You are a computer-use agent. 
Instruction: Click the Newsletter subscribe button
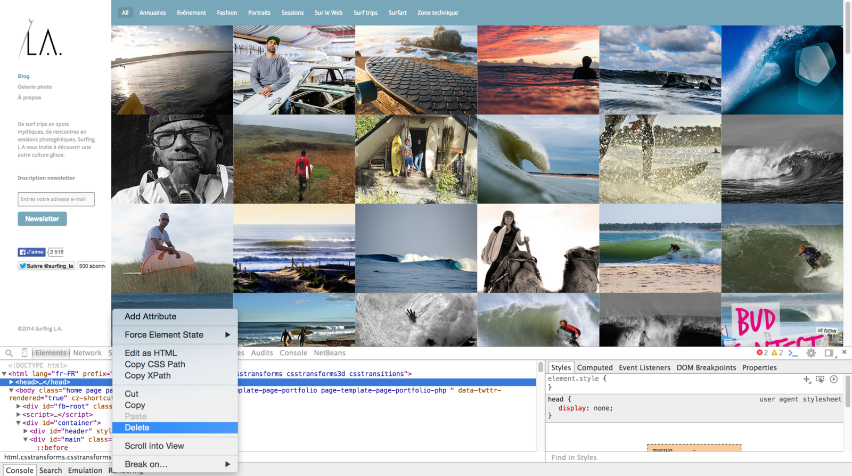pyautogui.click(x=42, y=219)
